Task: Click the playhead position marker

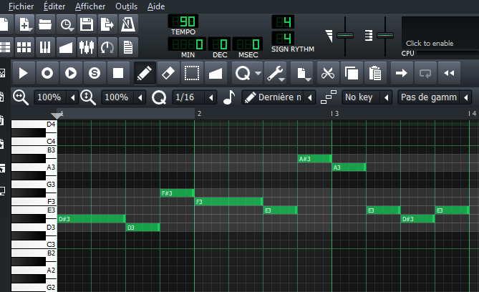Action: (57, 115)
